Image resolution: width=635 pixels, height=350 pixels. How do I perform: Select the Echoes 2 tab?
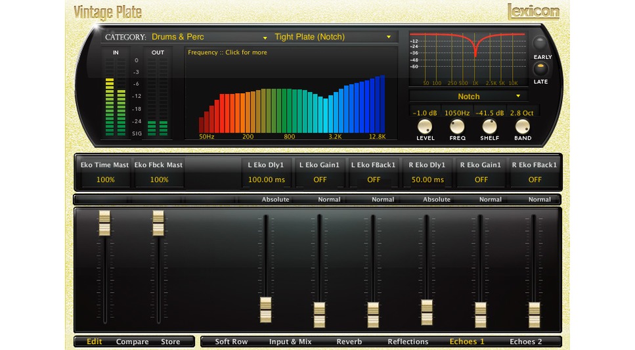point(525,341)
